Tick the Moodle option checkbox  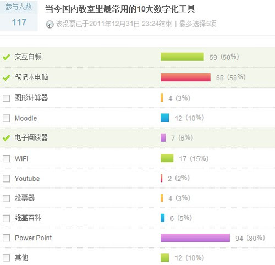tap(6, 118)
